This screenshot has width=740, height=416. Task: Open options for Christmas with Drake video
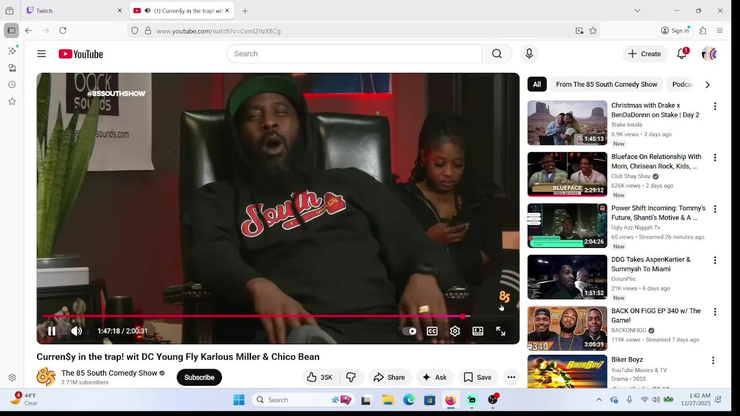coord(715,106)
